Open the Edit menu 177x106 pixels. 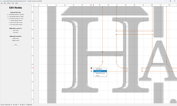point(5,3)
